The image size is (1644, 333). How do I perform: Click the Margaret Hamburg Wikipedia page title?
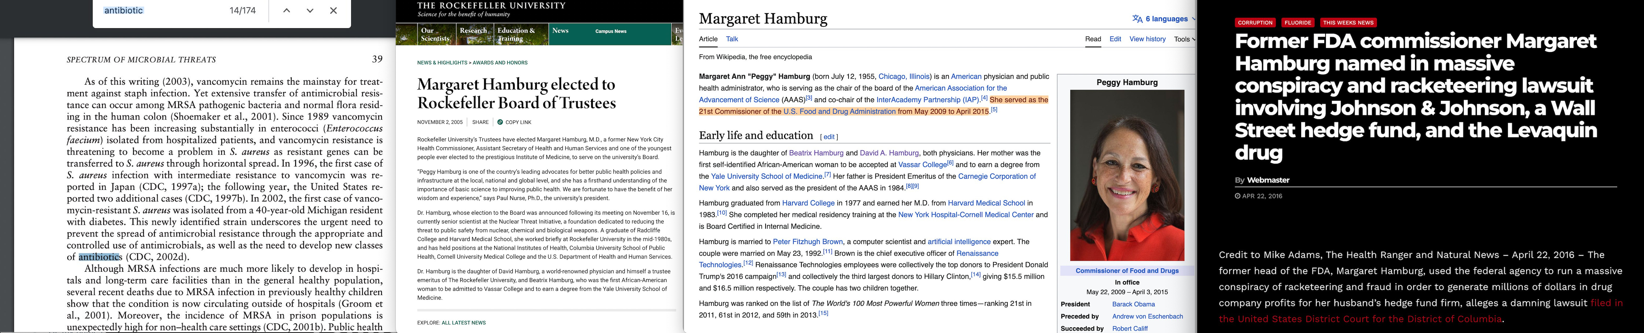click(x=763, y=18)
